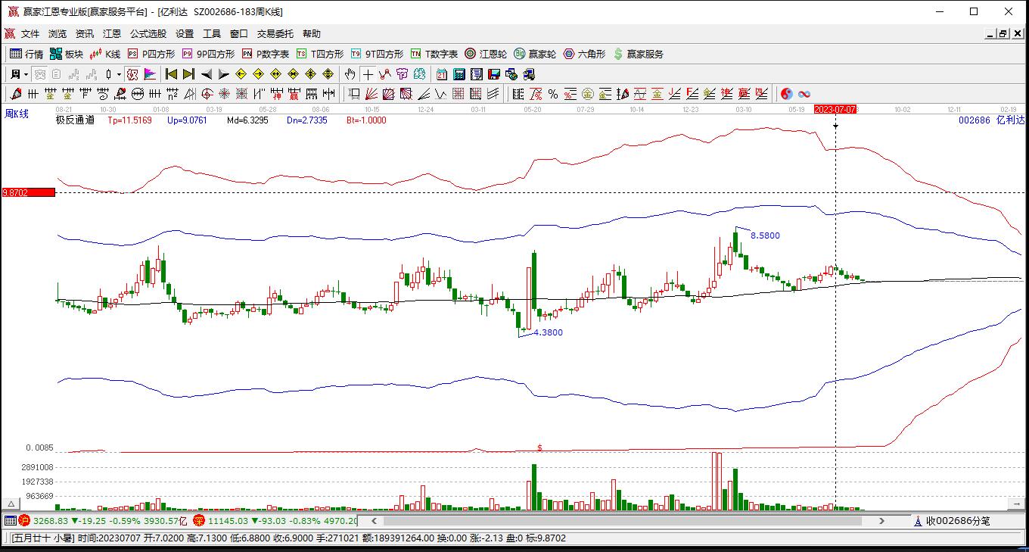1029x552 pixels.
Task: Click the calendar date icon
Action: click(442, 74)
